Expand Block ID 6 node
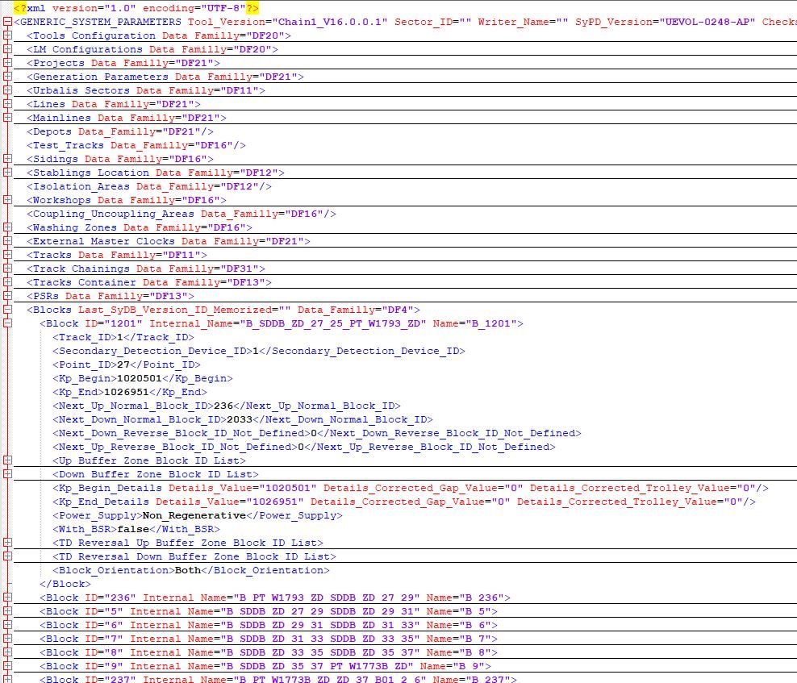Image resolution: width=797 pixels, height=683 pixels. (x=7, y=626)
